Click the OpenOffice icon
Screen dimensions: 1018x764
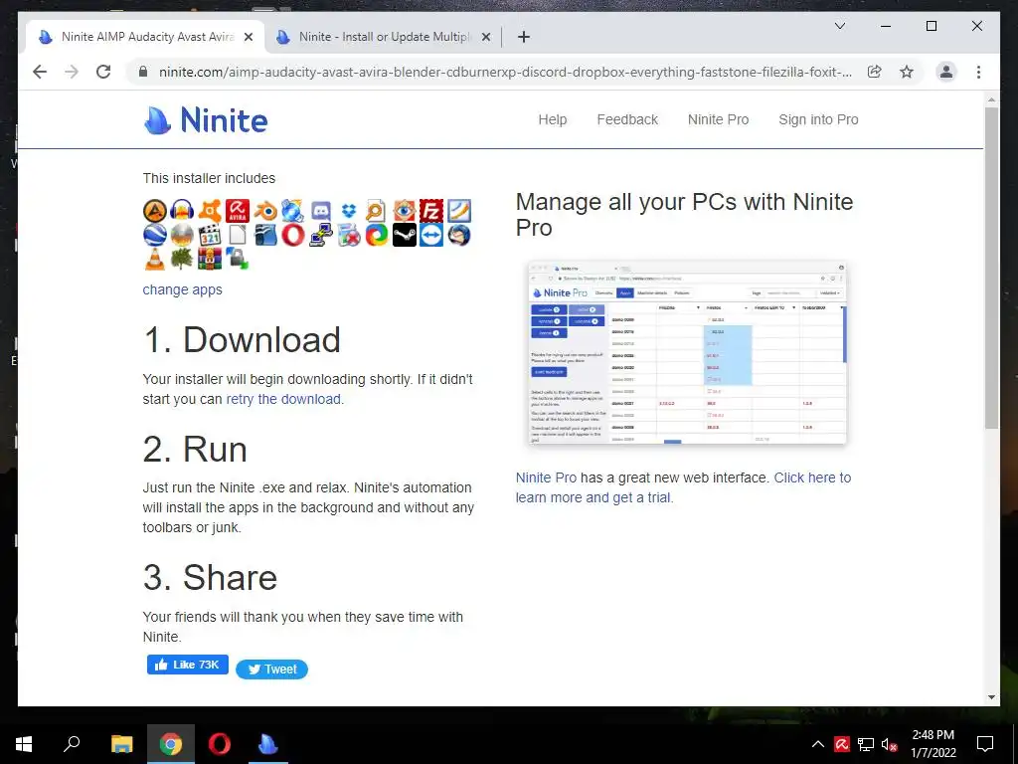[x=265, y=235]
